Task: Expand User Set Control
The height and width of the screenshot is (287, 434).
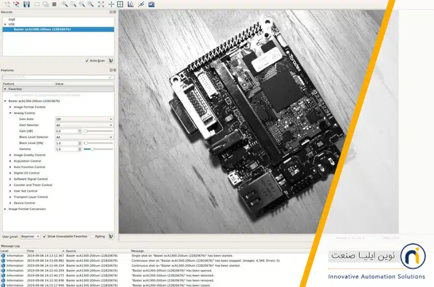Action: point(10,191)
